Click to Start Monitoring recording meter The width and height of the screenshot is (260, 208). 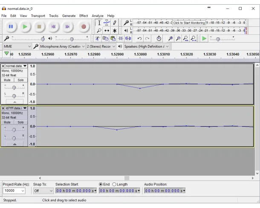pyautogui.click(x=189, y=23)
